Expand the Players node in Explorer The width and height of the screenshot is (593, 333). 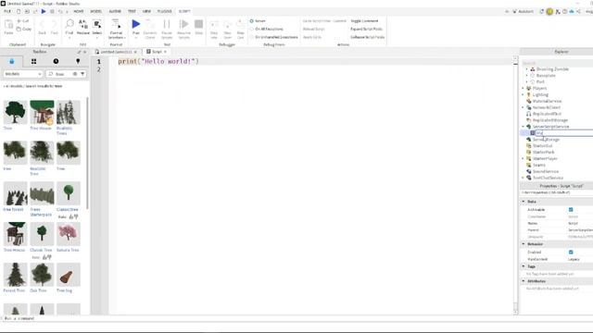click(524, 89)
